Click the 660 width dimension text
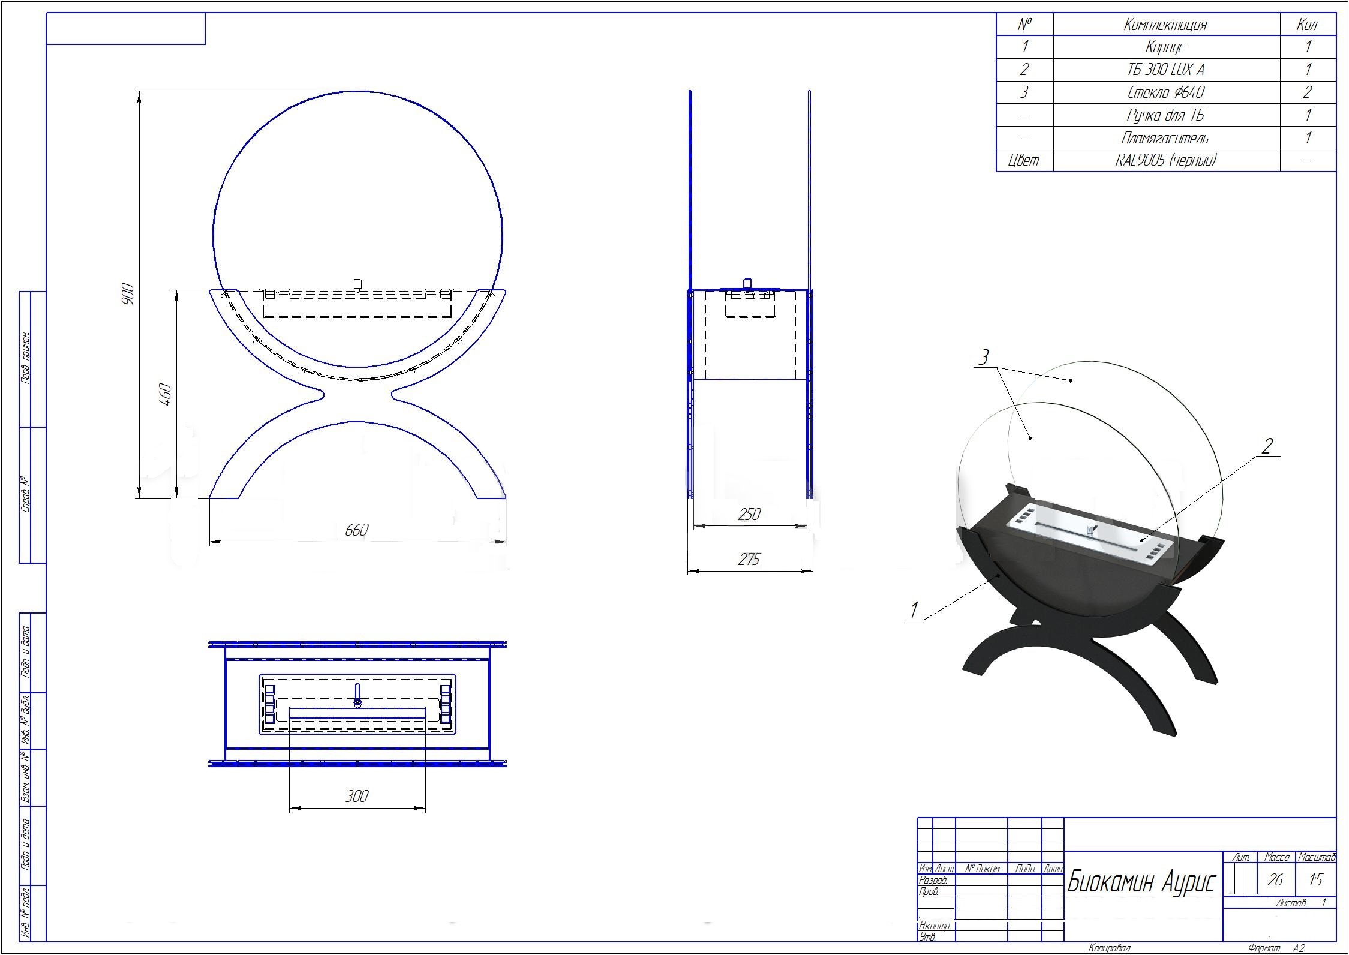Viewport: 1349px width, 955px height. [x=357, y=530]
